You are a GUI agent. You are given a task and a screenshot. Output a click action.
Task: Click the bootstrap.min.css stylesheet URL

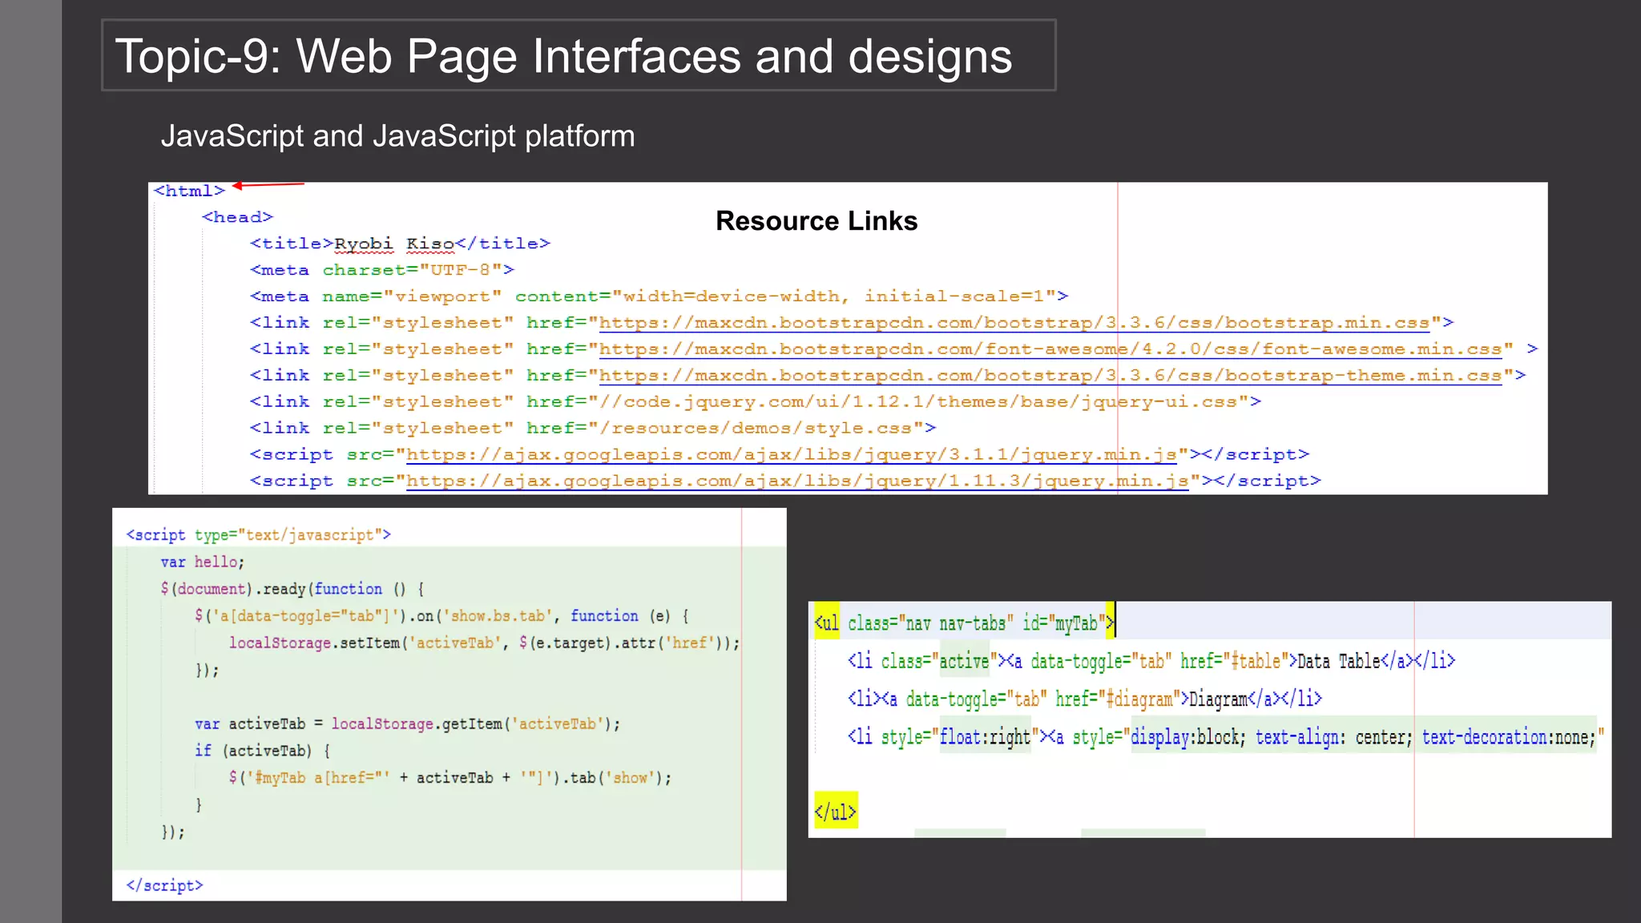(x=1014, y=323)
